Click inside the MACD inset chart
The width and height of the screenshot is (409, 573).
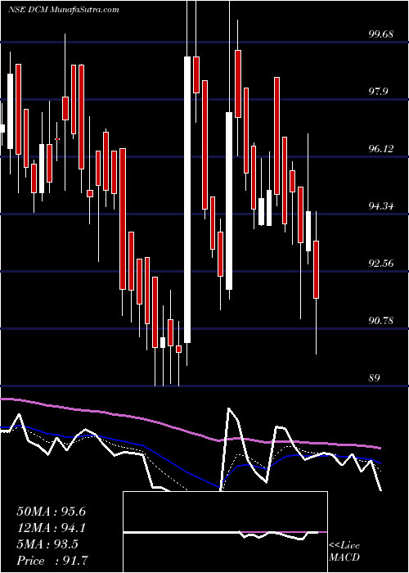[225, 532]
